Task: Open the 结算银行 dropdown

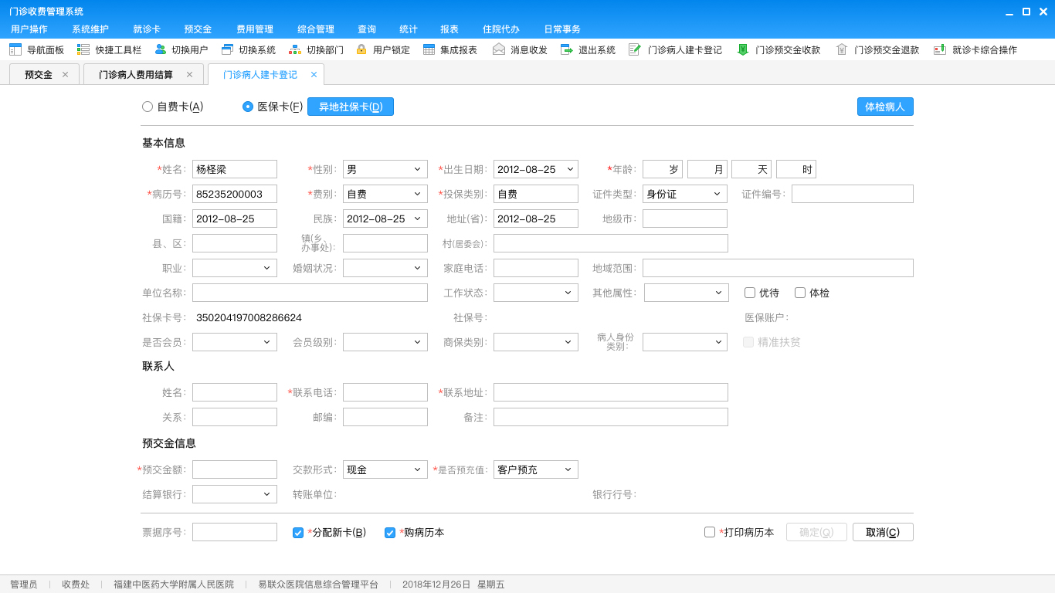Action: (235, 494)
